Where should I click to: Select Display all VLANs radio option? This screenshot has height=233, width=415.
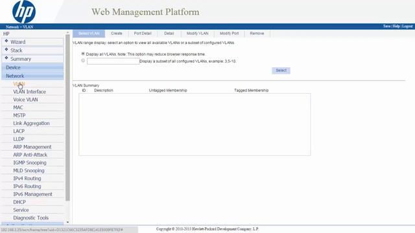(x=83, y=54)
